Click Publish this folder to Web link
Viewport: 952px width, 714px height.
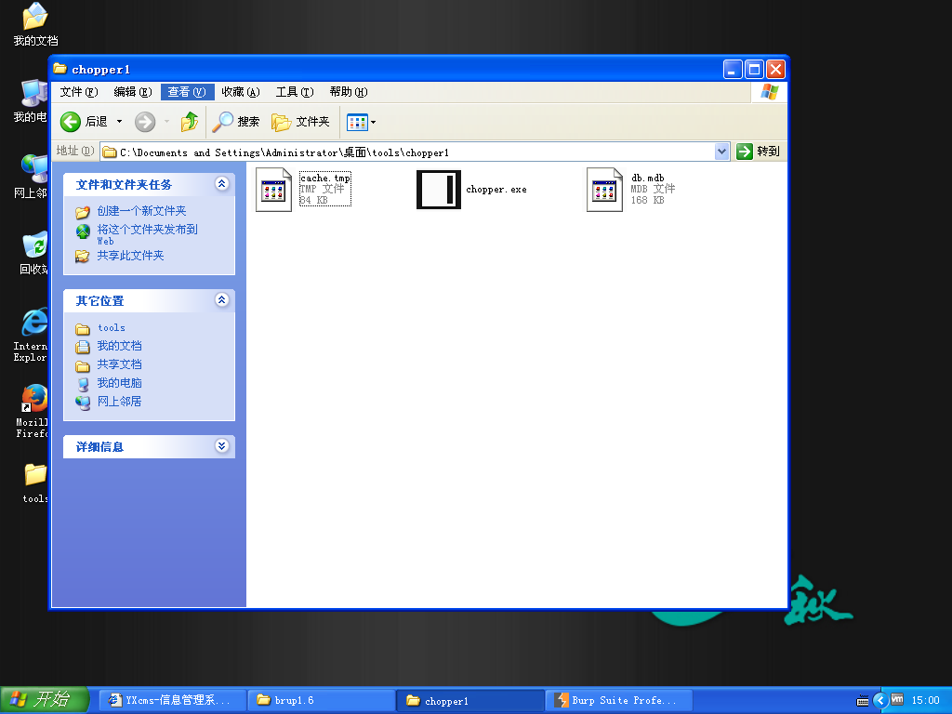click(x=147, y=234)
